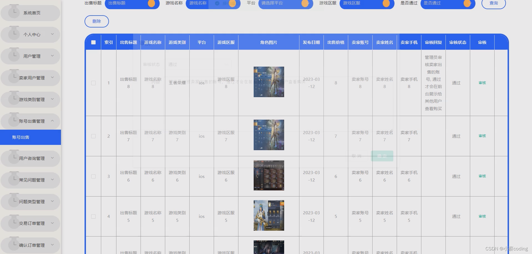The height and width of the screenshot is (254, 532).
Task: Click orange circle icon in 游戏名称 field
Action: pyautogui.click(x=232, y=3)
